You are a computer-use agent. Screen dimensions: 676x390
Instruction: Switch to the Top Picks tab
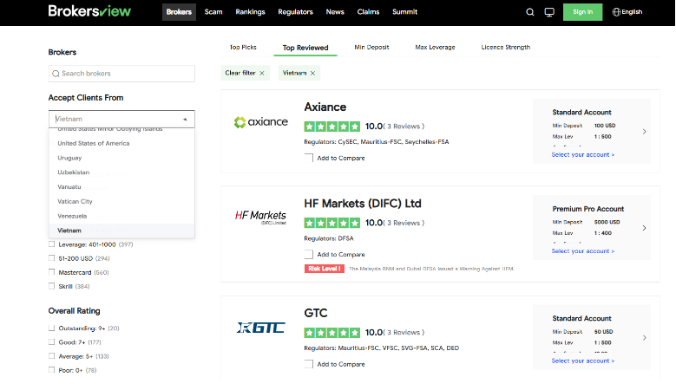point(243,48)
